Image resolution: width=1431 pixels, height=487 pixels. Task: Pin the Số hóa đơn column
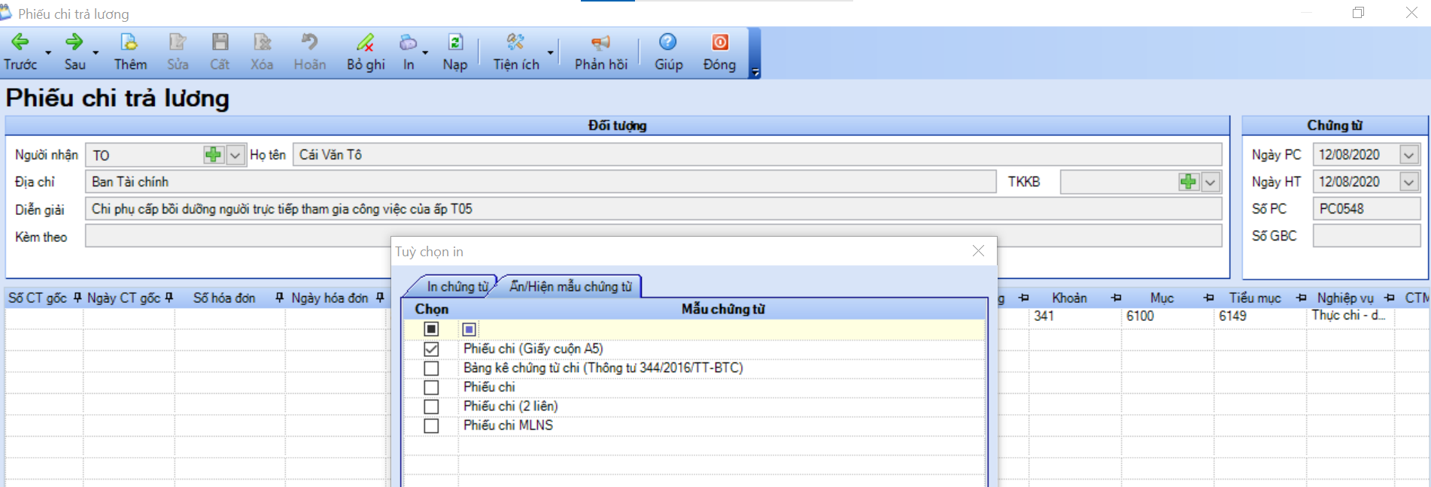(279, 298)
